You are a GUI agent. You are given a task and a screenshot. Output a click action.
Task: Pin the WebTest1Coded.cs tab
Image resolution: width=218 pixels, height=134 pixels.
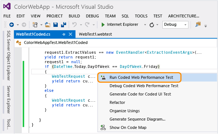tap(64, 34)
